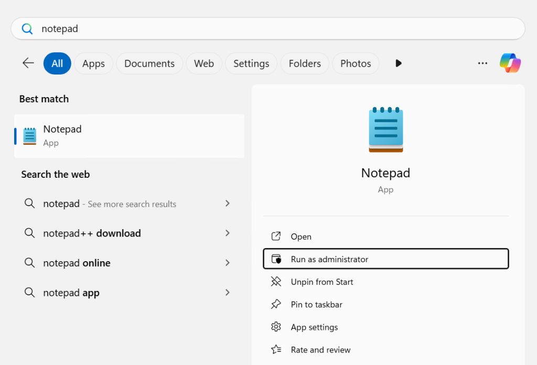Click the pin icon next to Pin to taskbar

point(276,304)
